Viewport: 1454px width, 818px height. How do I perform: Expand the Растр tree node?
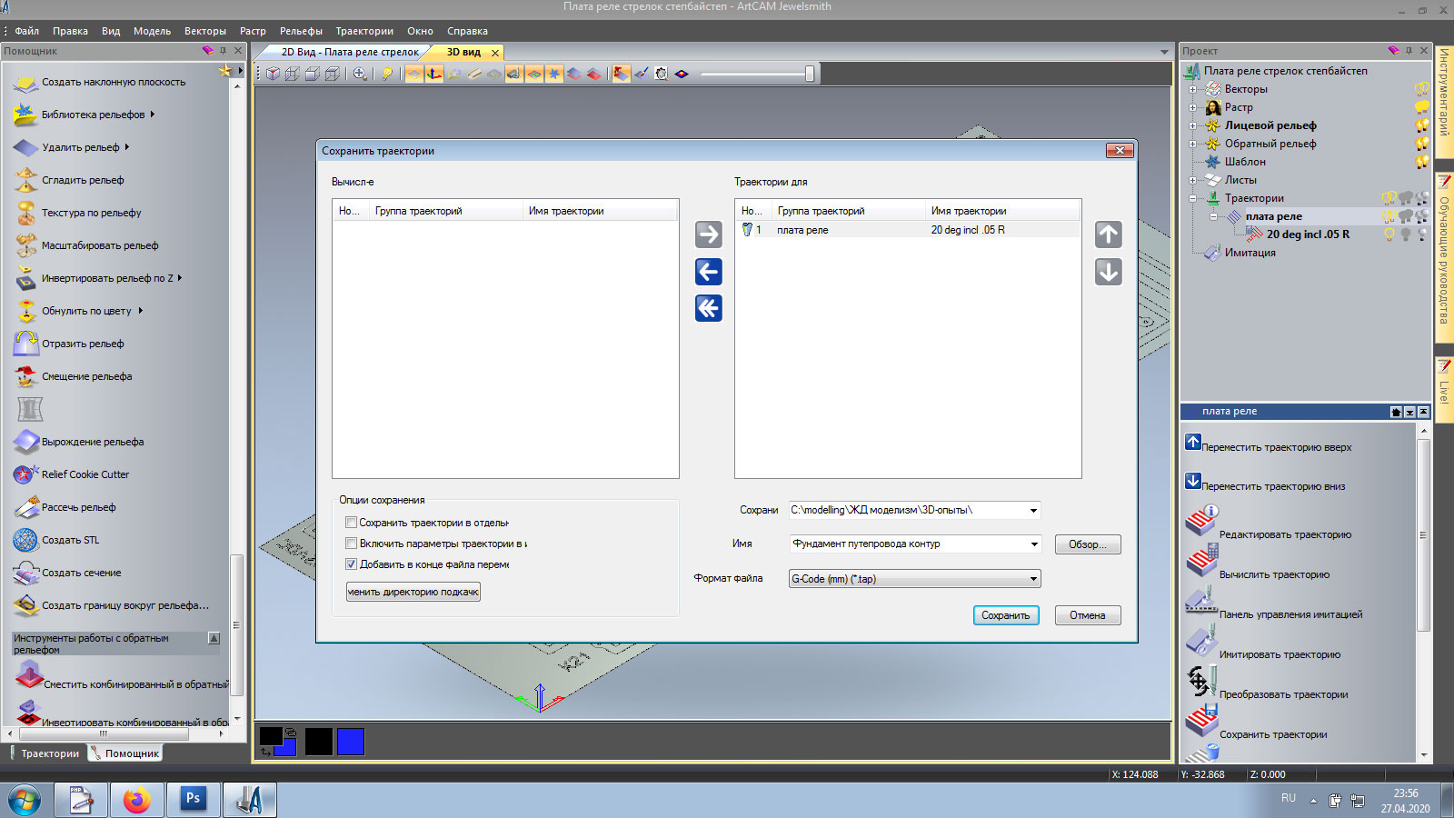pos(1193,107)
